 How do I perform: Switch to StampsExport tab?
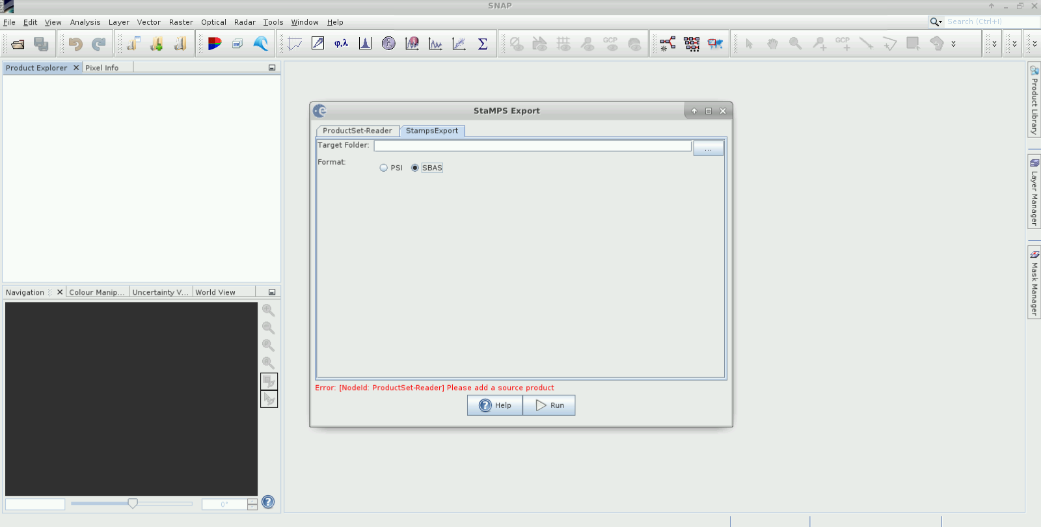[x=432, y=131]
